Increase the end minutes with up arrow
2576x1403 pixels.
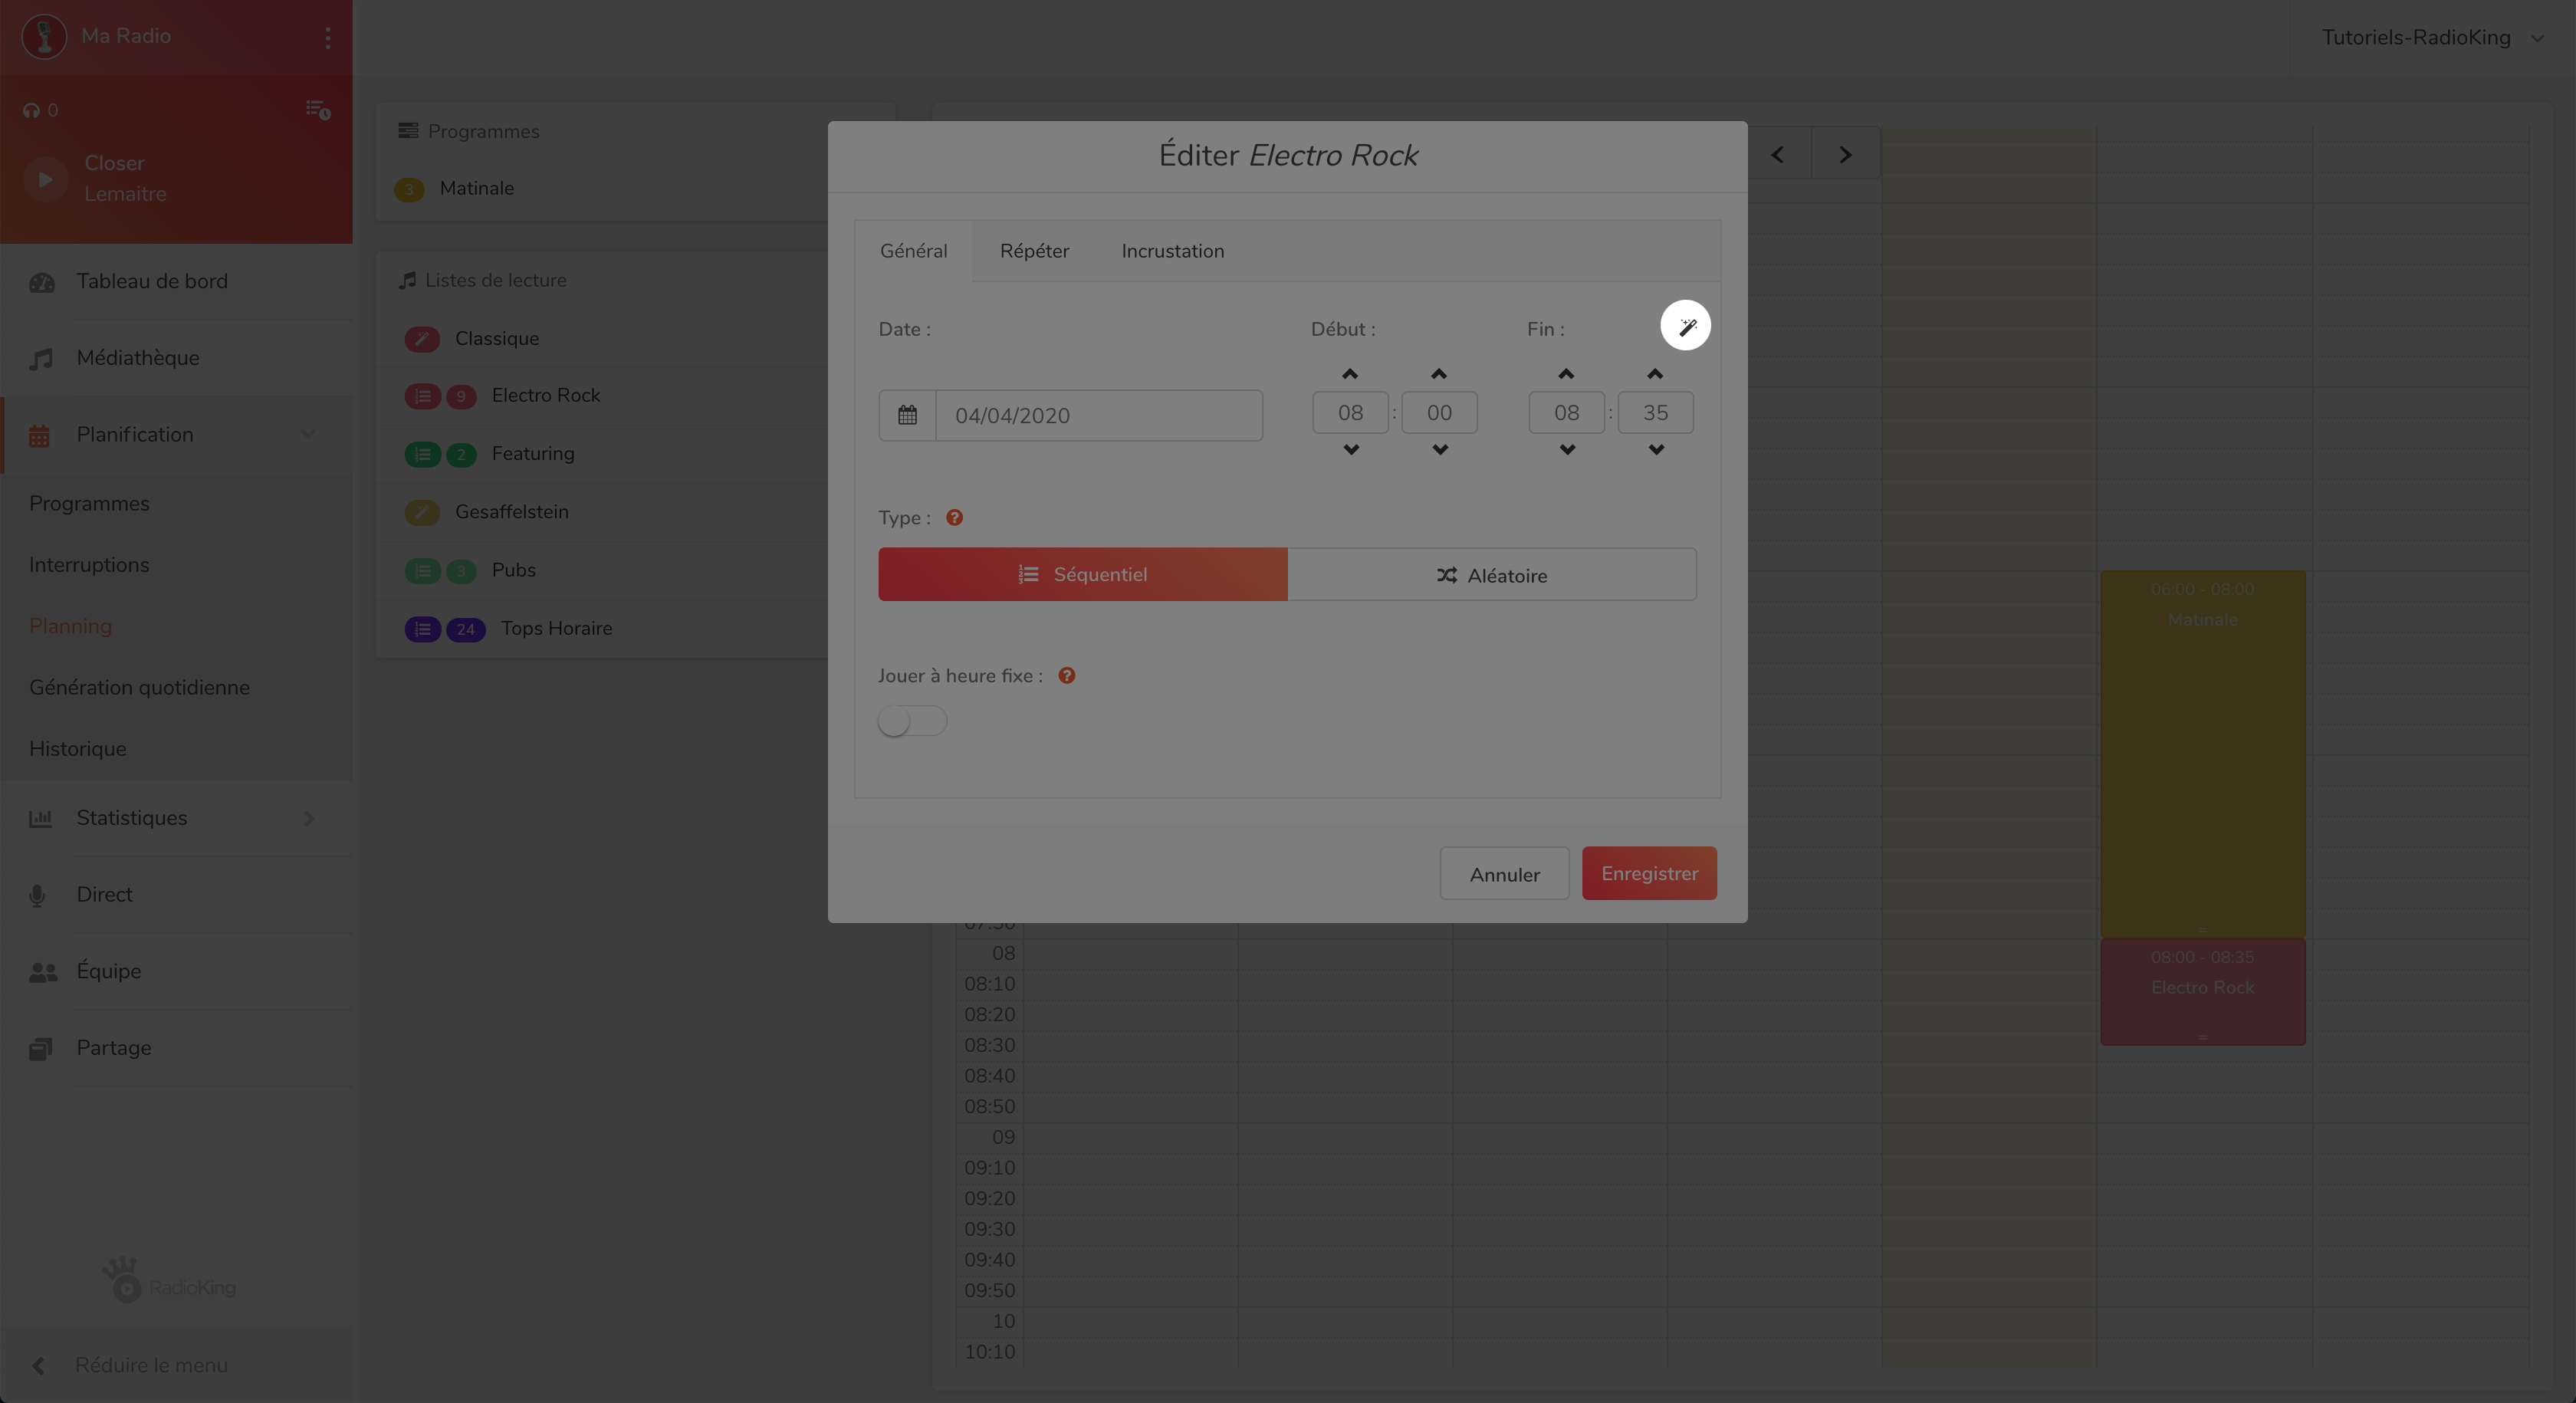[x=1655, y=374]
